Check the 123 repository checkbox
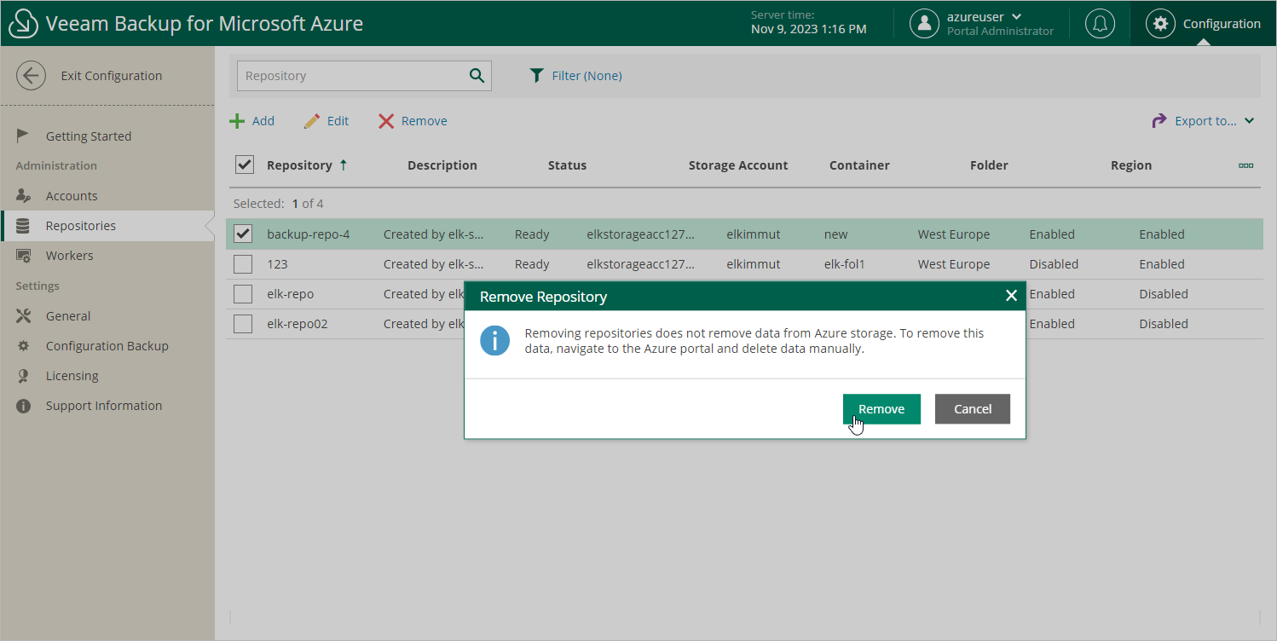 [243, 264]
